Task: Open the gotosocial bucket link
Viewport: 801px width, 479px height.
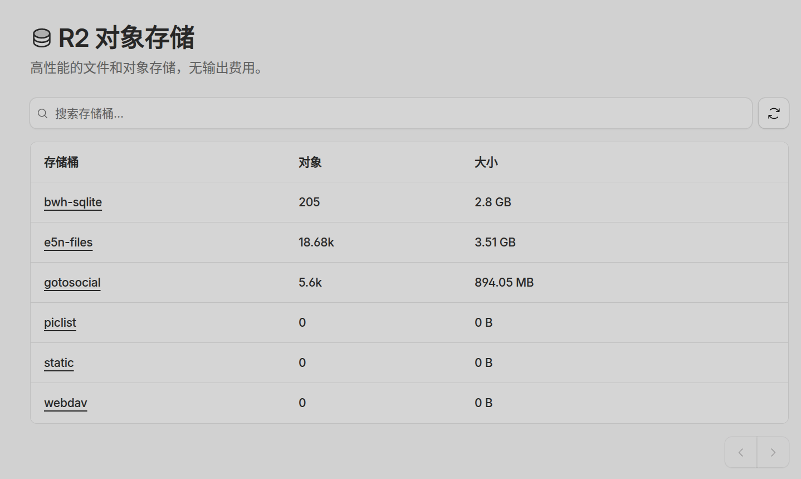Action: (x=72, y=282)
